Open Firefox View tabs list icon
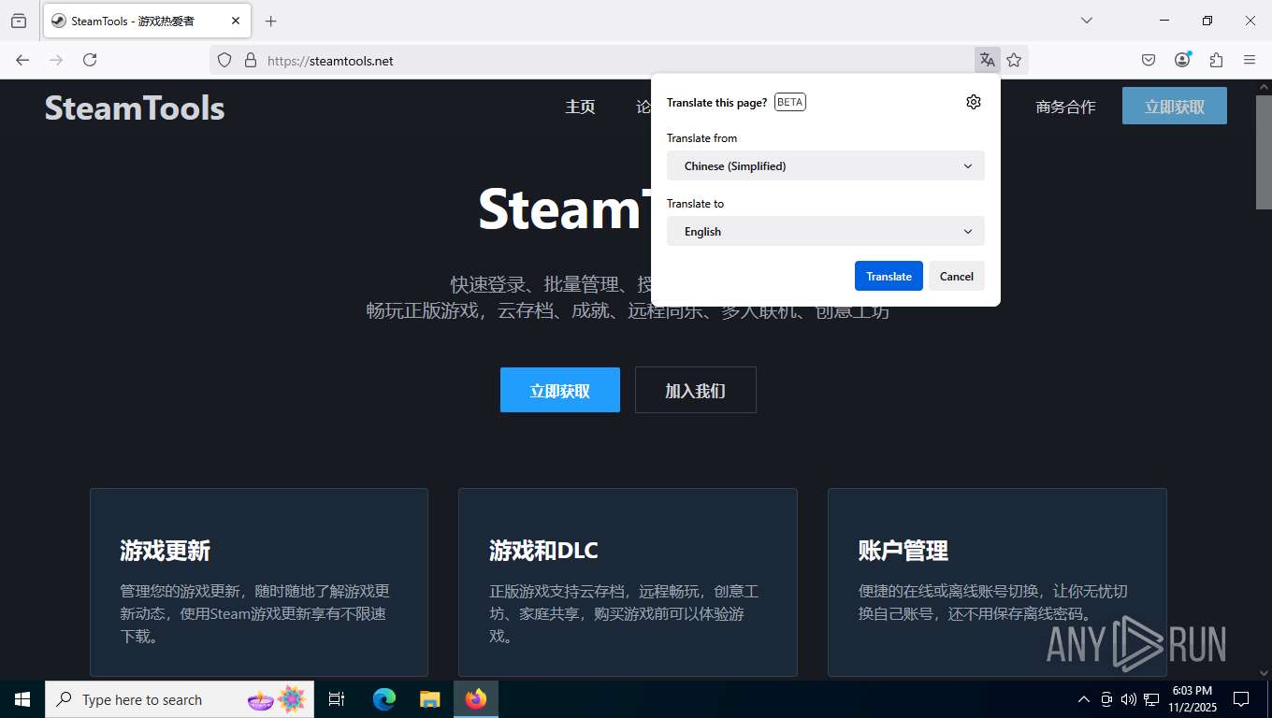 click(19, 21)
